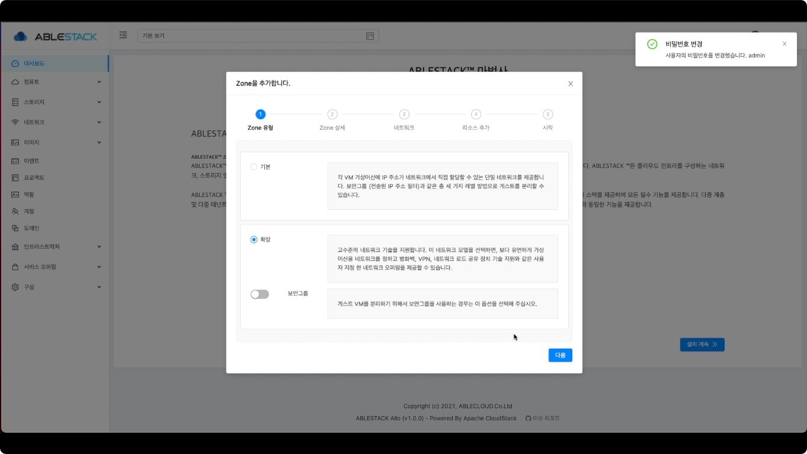The image size is (807, 454).
Task: Click the ABLESTACK logo
Action: pos(55,37)
